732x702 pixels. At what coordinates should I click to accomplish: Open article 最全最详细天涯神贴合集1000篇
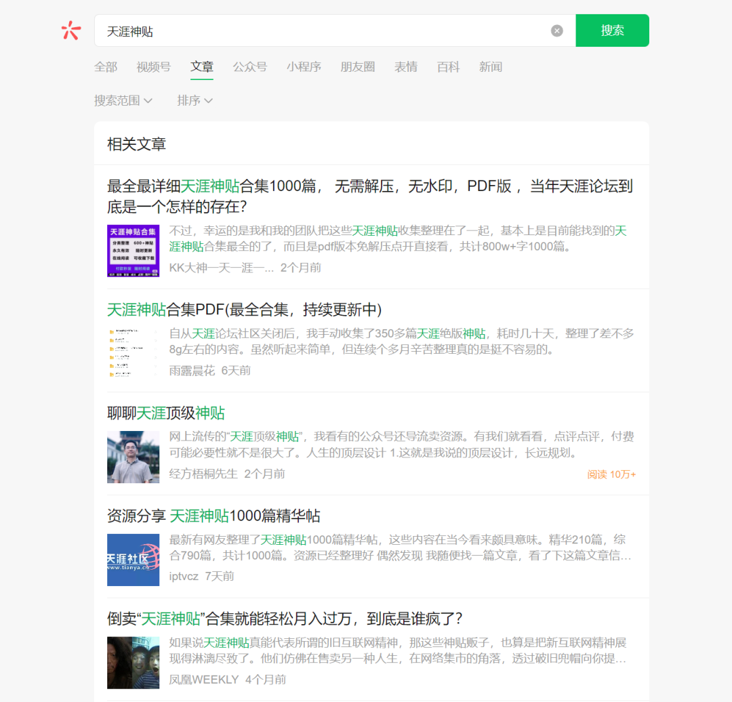pos(370,196)
